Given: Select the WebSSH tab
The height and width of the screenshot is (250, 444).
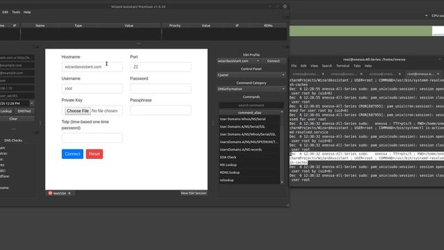Looking at the screenshot, I should [60, 193].
